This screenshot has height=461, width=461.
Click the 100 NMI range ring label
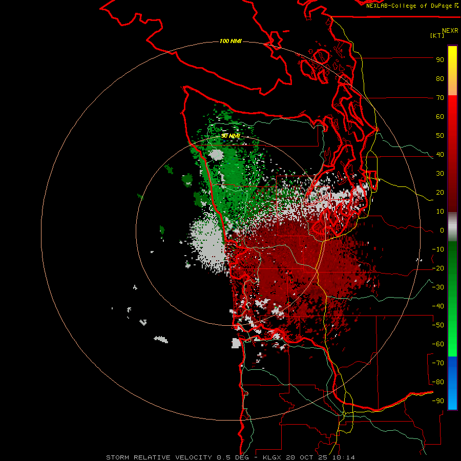(x=230, y=41)
